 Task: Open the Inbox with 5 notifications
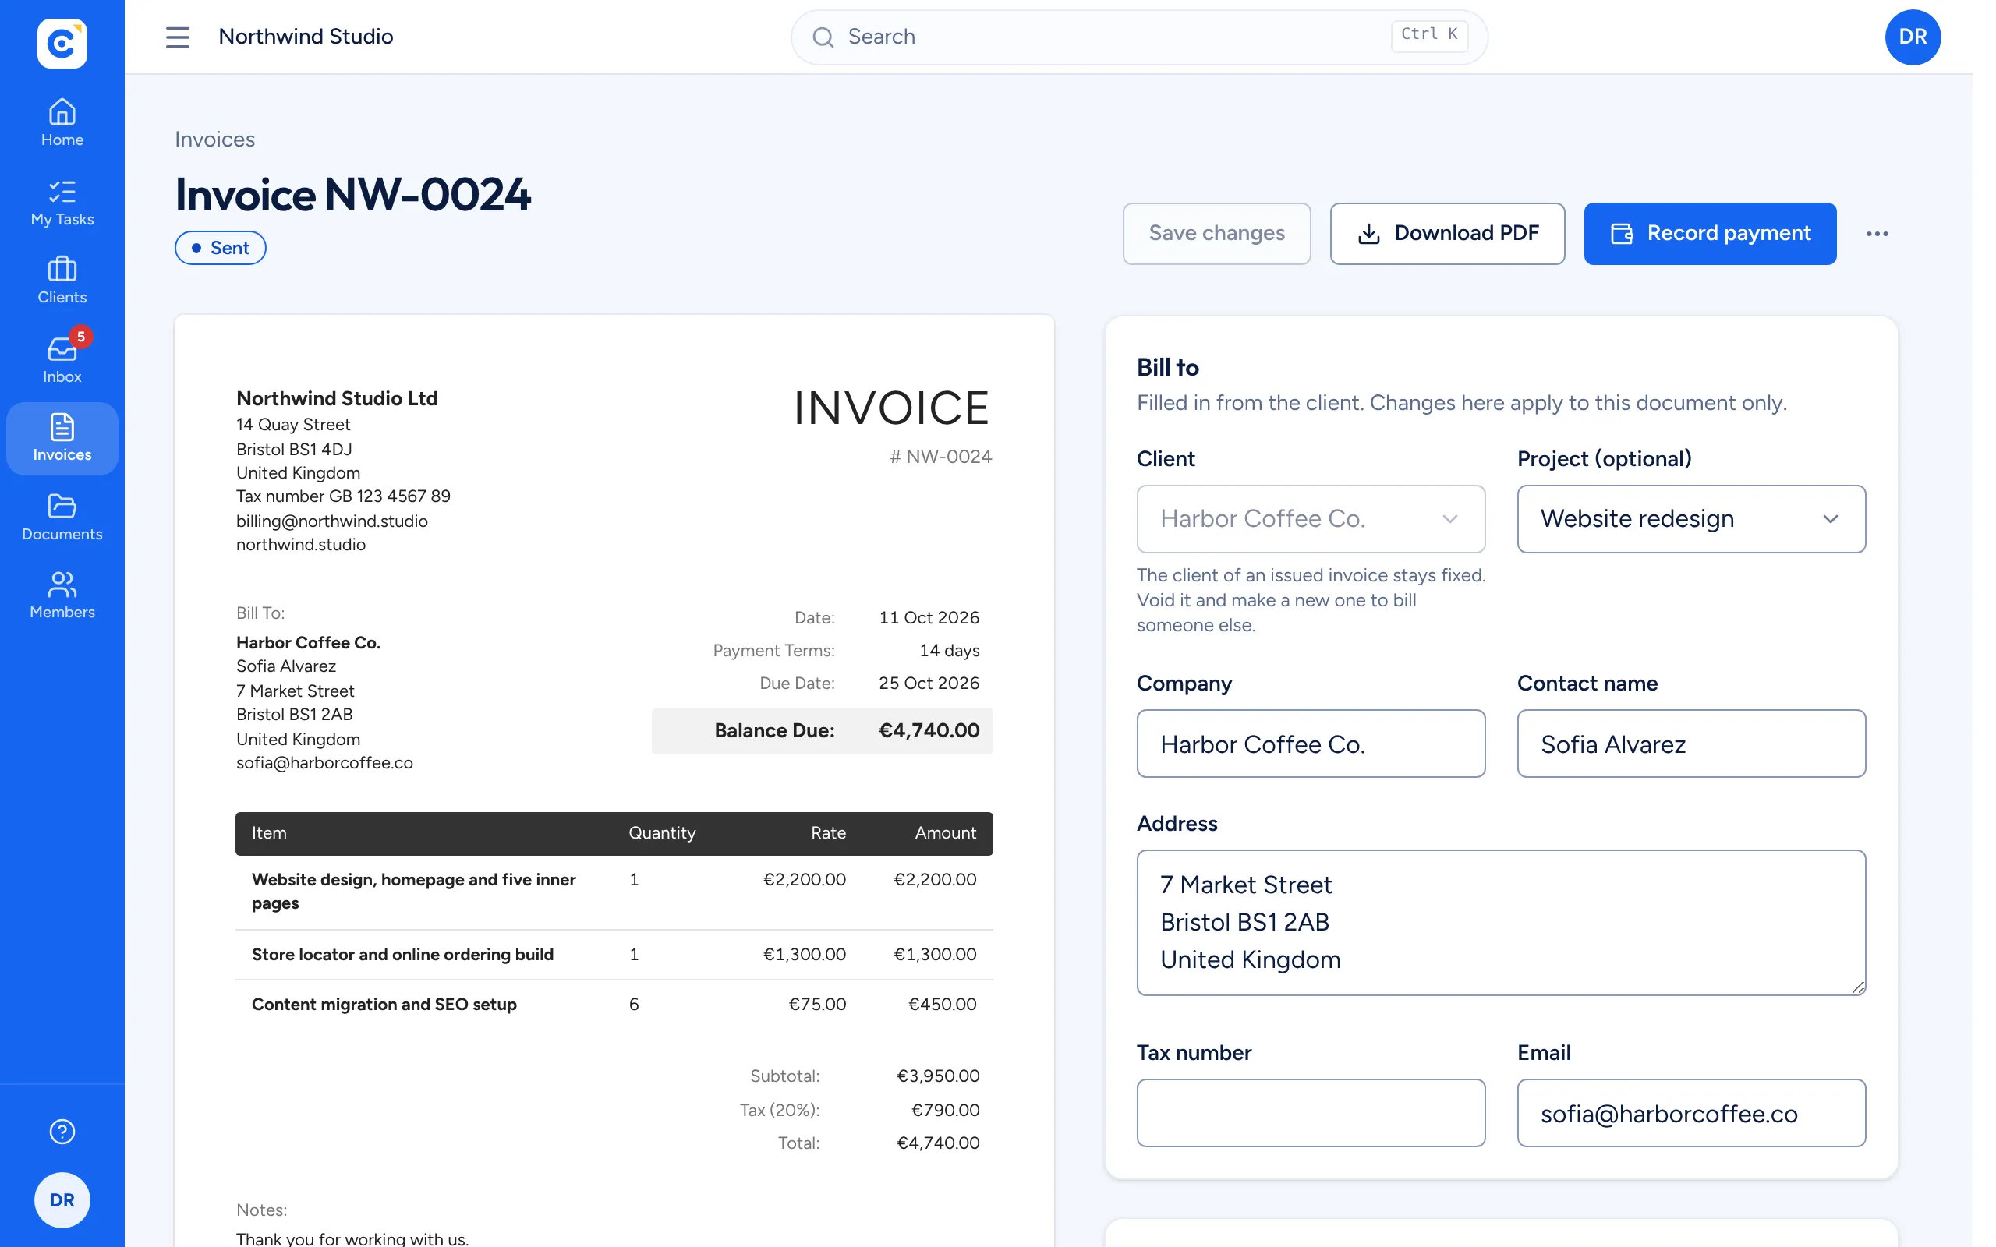click(62, 359)
